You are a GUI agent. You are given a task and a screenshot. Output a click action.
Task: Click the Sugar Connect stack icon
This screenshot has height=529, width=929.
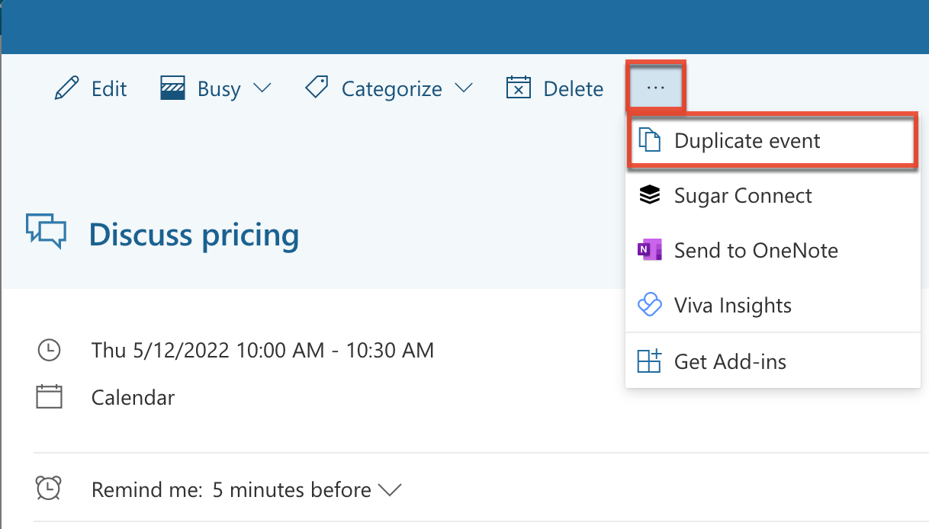tap(649, 196)
